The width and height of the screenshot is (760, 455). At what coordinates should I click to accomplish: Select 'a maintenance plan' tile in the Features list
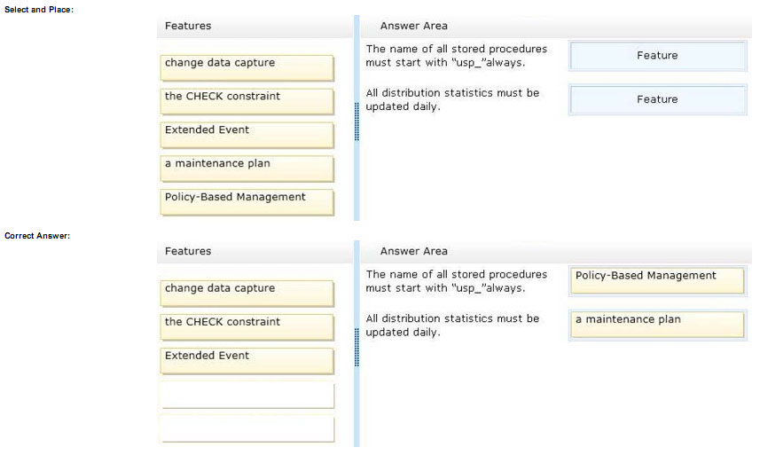point(247,169)
